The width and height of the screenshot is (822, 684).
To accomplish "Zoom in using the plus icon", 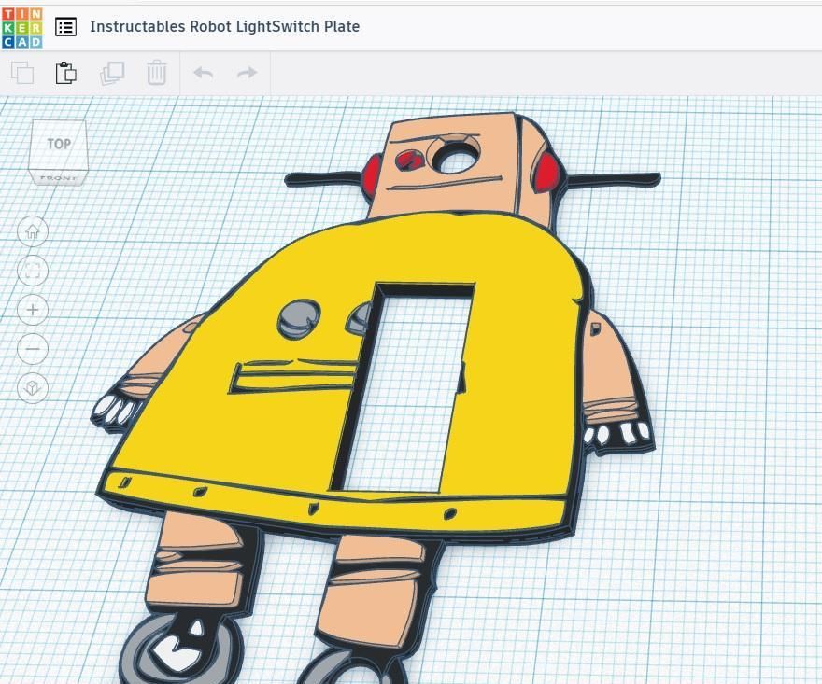I will click(x=33, y=310).
